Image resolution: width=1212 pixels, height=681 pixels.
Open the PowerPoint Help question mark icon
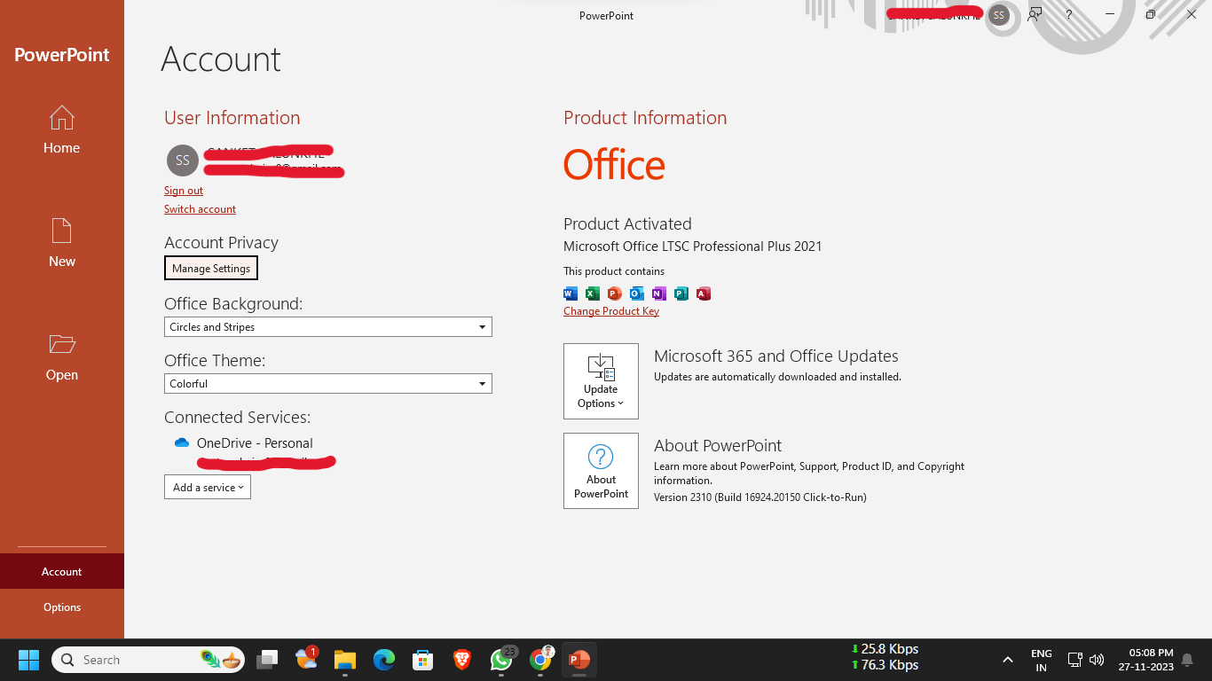1069,14
